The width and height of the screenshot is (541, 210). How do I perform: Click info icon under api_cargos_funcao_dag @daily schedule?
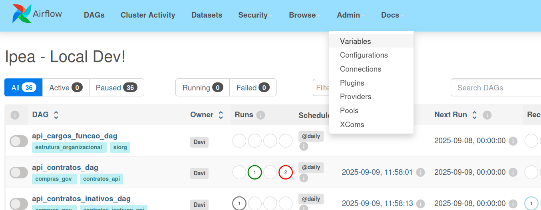[304, 146]
